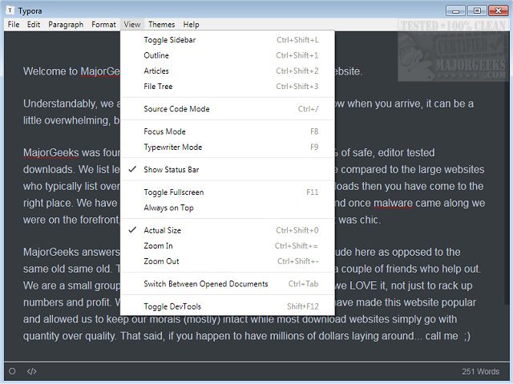Open the Format menu
The height and width of the screenshot is (384, 513).
(x=103, y=25)
